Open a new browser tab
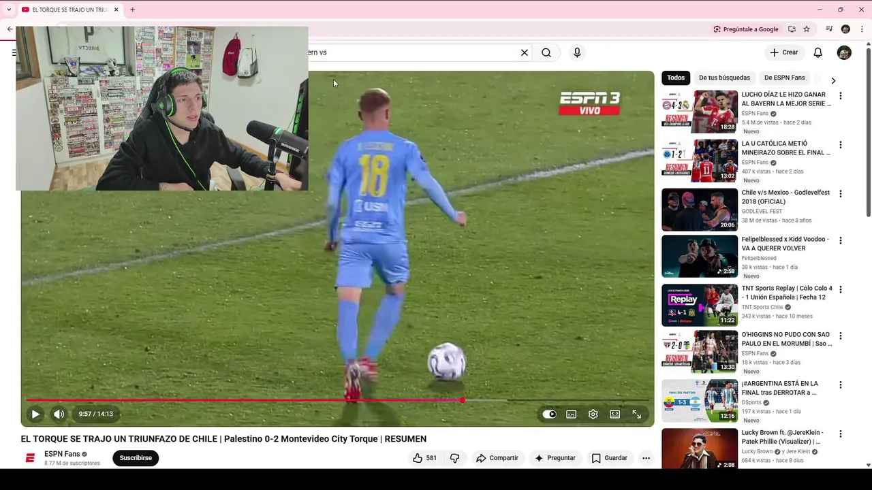Image resolution: width=872 pixels, height=490 pixels. (132, 10)
